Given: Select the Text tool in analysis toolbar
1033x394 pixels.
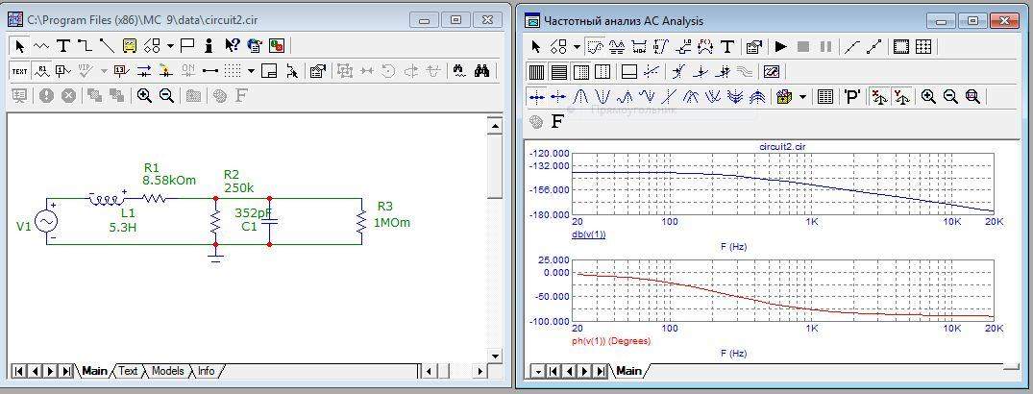Looking at the screenshot, I should pos(727,46).
